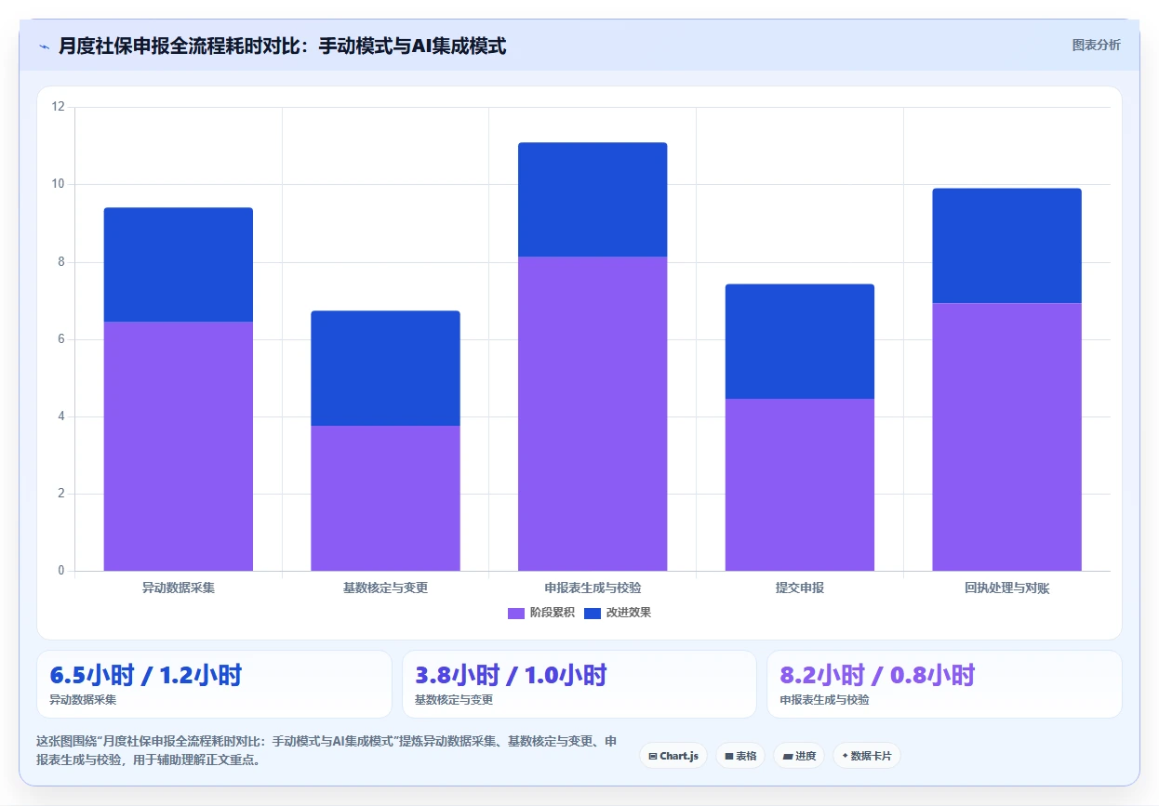Click the y-axis value 10
1159x806 pixels.
pyautogui.click(x=59, y=184)
